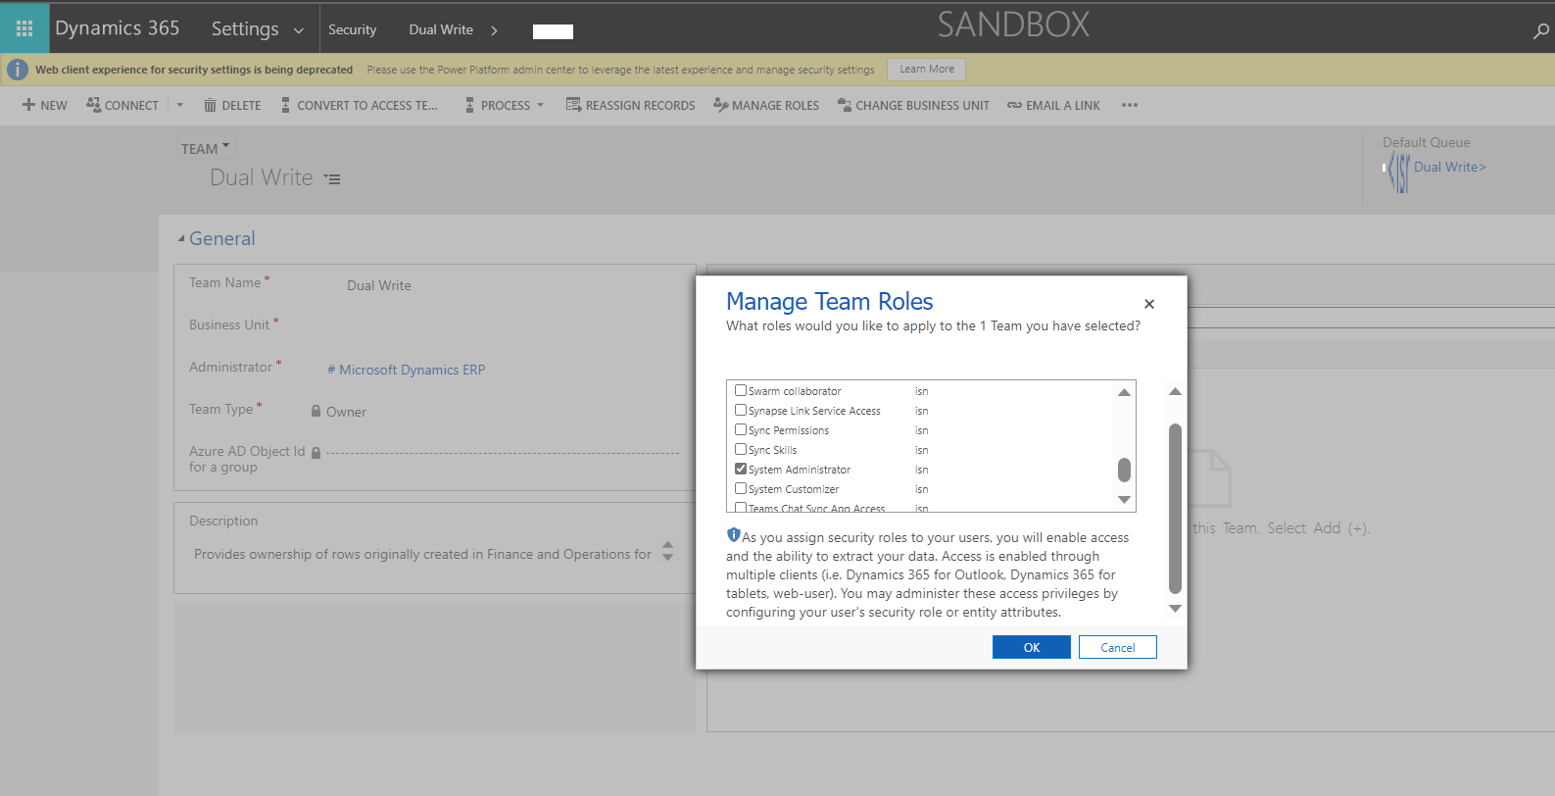Click the Change Business Unit icon
This screenshot has width=1555, height=796.
pos(844,105)
